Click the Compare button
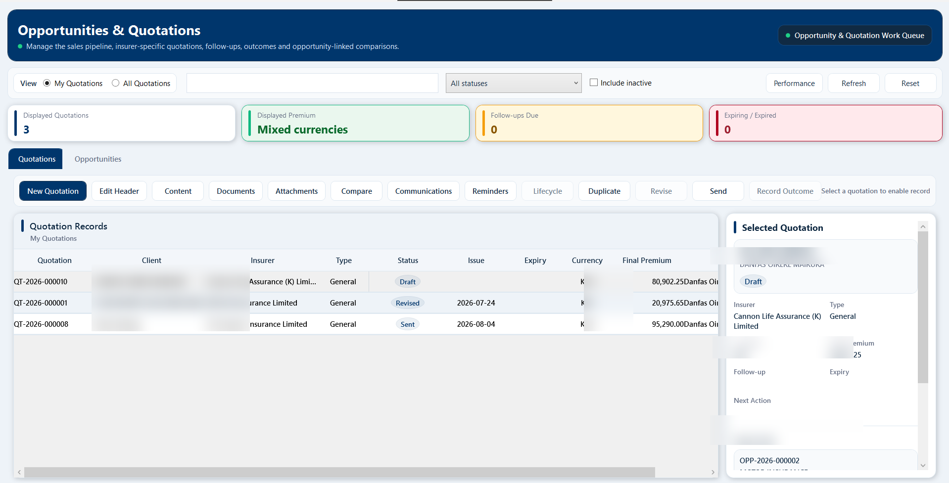The height and width of the screenshot is (483, 949). pos(357,191)
